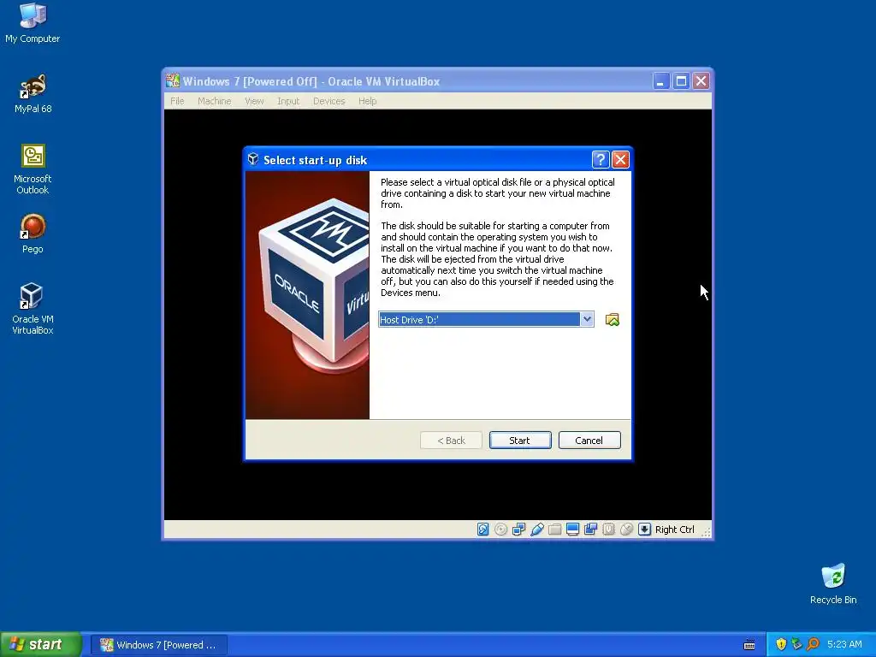Viewport: 876px width, 657px height.
Task: Click the hard disk activity status icon
Action: [483, 529]
